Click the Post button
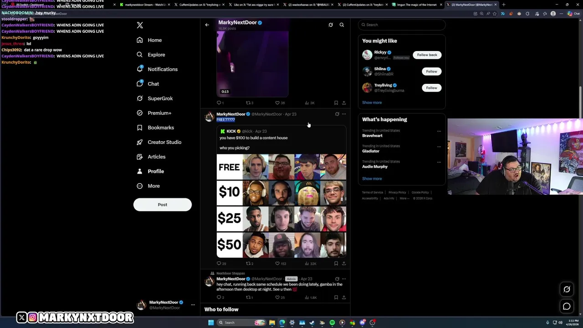The image size is (583, 328). point(163,205)
